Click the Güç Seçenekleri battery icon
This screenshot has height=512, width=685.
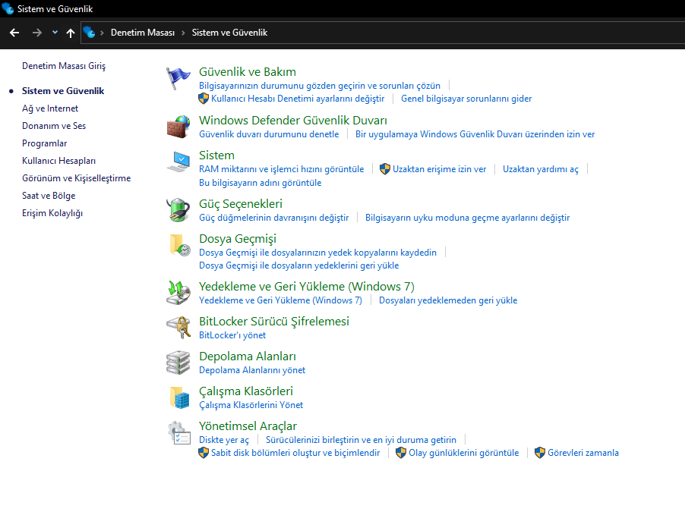point(178,210)
